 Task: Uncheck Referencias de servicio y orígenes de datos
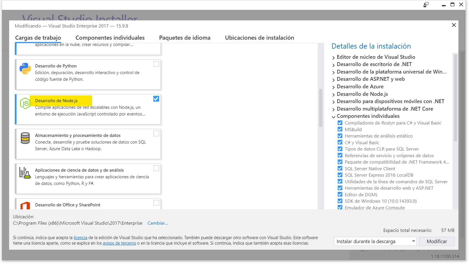pyautogui.click(x=340, y=155)
